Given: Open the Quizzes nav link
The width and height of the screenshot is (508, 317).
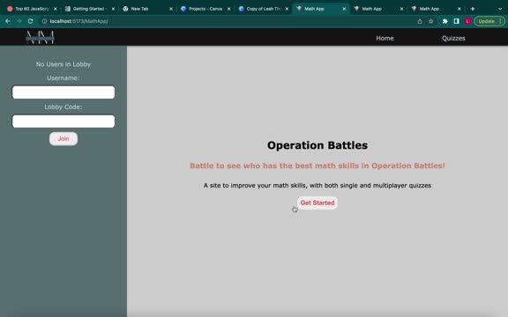Looking at the screenshot, I should [x=453, y=38].
